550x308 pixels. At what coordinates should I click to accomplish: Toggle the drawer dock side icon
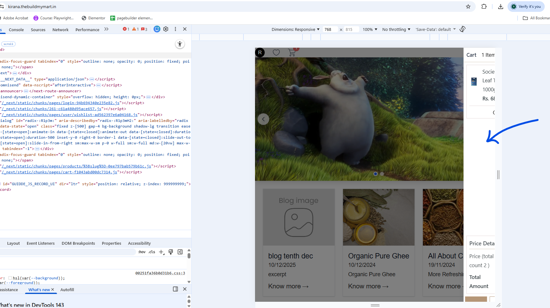175,289
